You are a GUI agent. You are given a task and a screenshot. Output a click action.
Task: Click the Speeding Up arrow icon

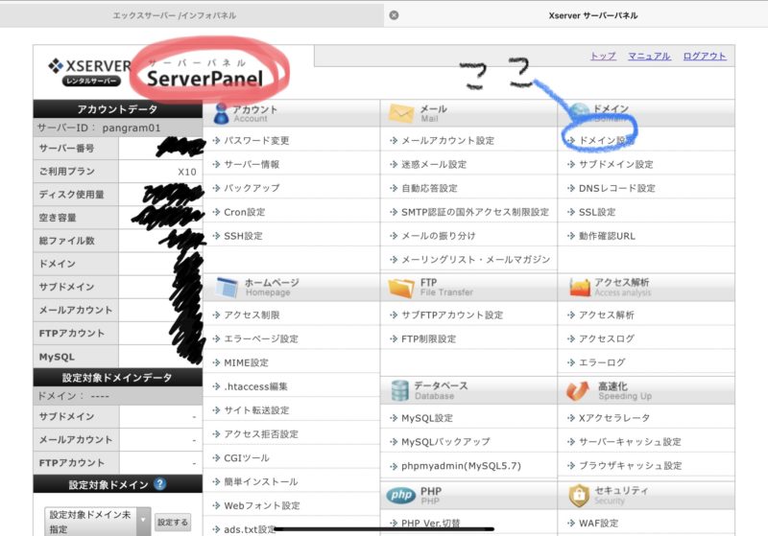click(x=578, y=391)
